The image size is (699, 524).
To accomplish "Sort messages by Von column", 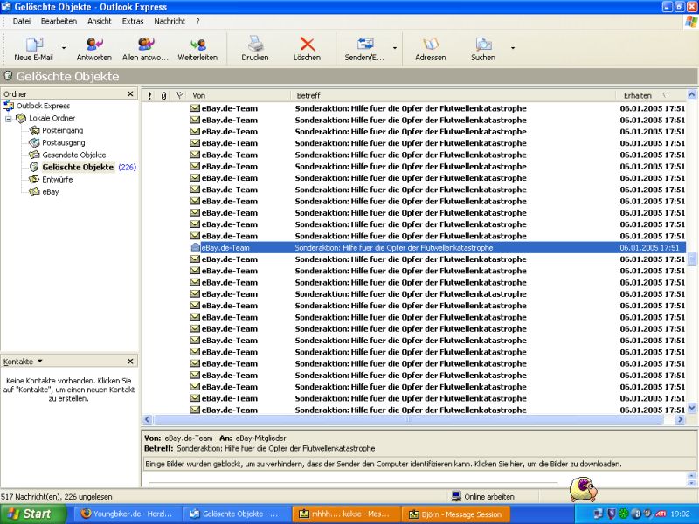I will [240, 95].
